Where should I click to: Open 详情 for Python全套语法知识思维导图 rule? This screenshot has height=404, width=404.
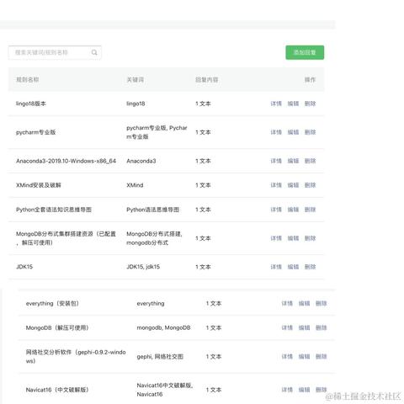click(276, 210)
